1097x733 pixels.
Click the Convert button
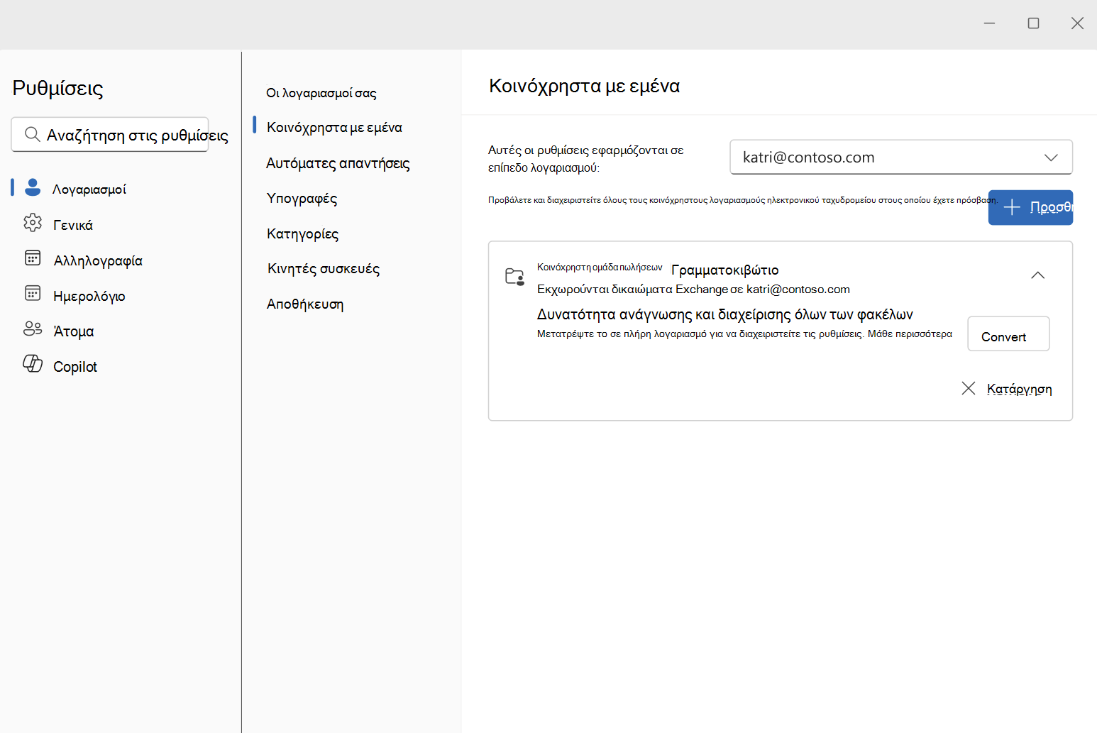pyautogui.click(x=1008, y=334)
